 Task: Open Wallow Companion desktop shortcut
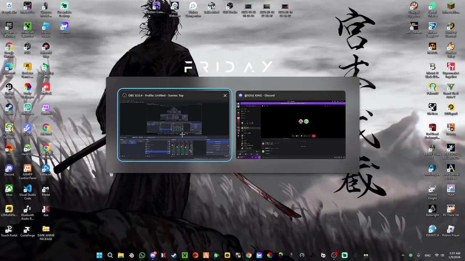pos(193,10)
